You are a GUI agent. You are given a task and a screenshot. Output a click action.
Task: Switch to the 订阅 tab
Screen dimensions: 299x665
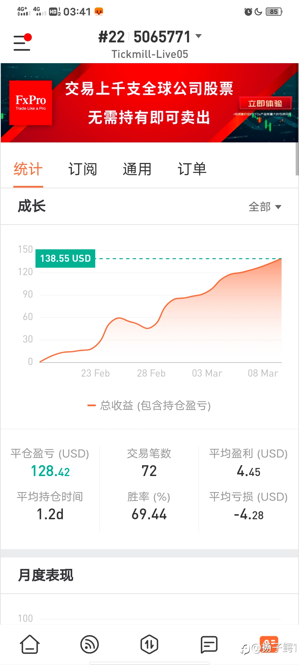tap(83, 169)
